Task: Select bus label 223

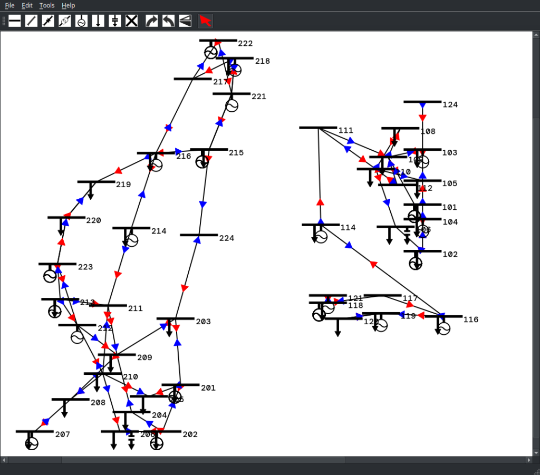Action: pos(85,267)
